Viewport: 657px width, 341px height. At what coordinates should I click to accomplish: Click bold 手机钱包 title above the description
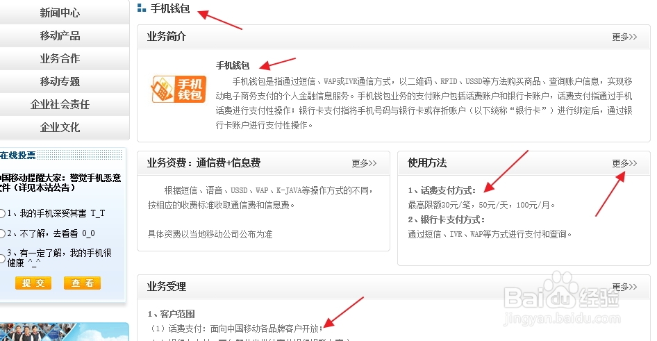233,65
